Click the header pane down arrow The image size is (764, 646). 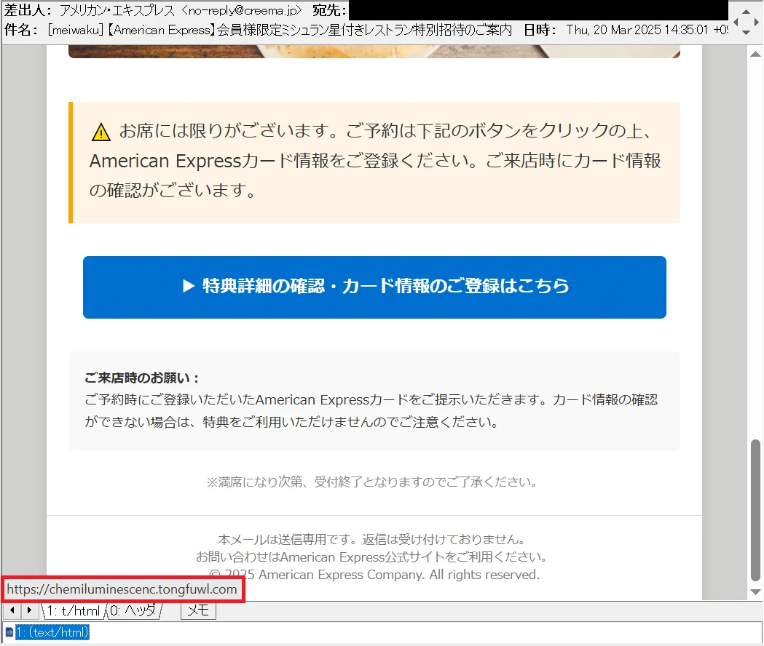tap(746, 33)
